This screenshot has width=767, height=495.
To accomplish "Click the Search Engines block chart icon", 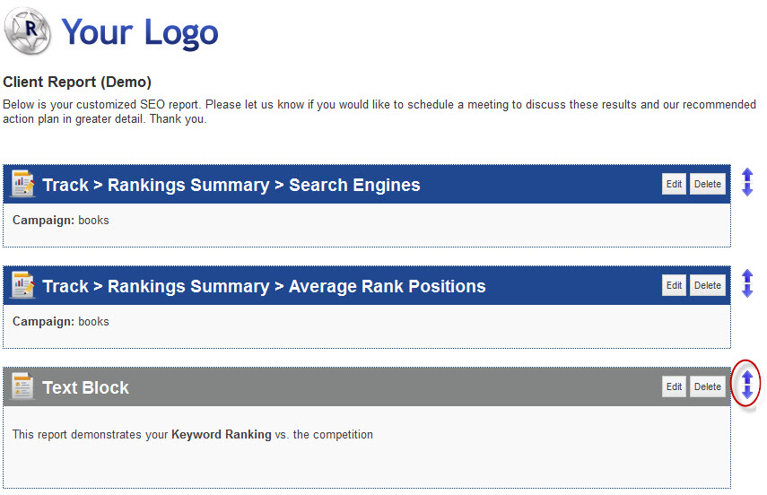I will pyautogui.click(x=22, y=184).
